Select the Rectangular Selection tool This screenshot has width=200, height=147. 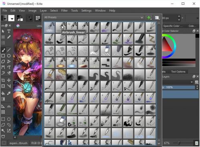click(x=3, y=119)
